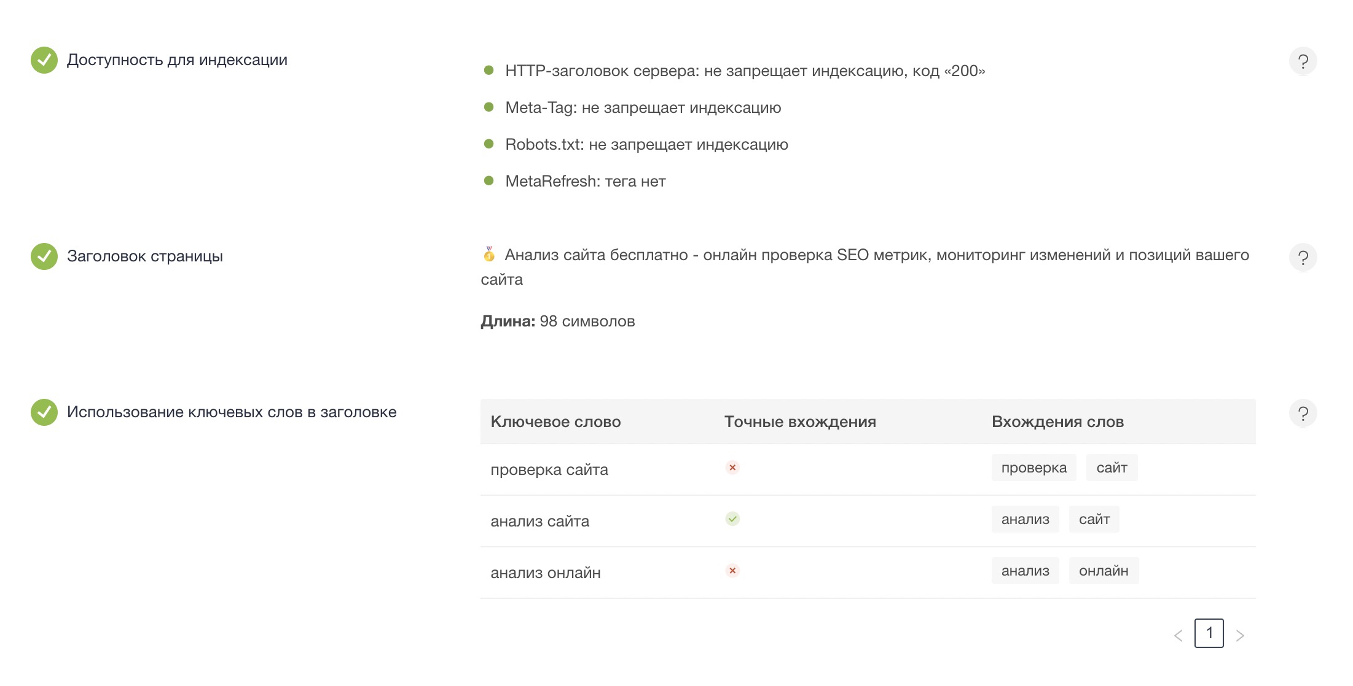
Task: Click the green bullet beside Meta-Tag line
Action: pos(489,106)
